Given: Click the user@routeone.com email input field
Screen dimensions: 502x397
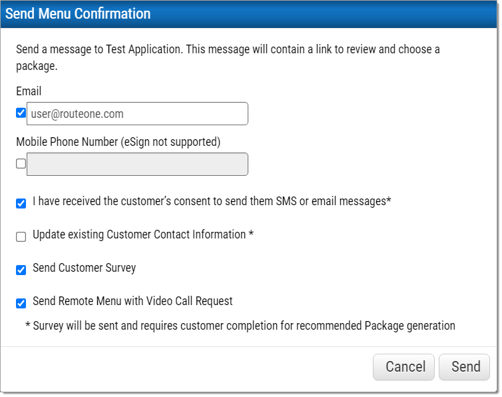Looking at the screenshot, I should [x=137, y=114].
